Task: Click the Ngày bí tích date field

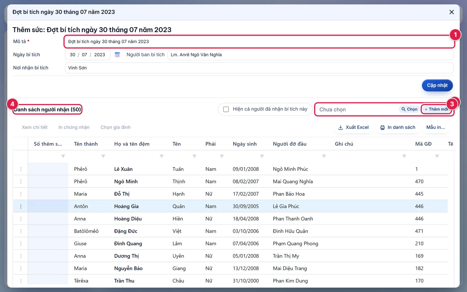Action: [x=88, y=55]
